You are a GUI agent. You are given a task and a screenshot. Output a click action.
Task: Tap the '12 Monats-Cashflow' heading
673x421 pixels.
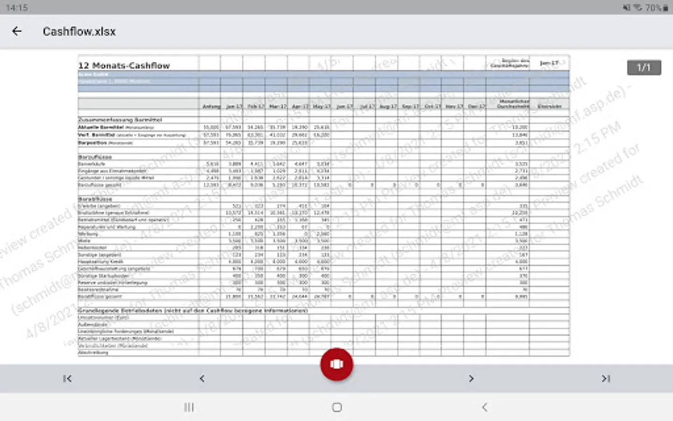coord(124,65)
